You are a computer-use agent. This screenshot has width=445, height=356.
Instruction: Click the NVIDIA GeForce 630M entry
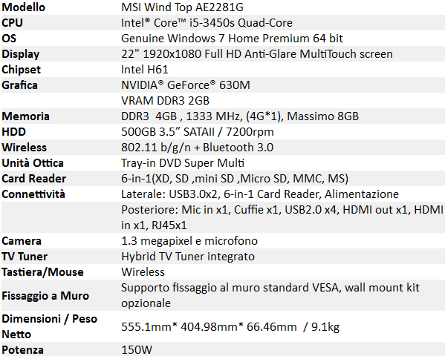186,85
